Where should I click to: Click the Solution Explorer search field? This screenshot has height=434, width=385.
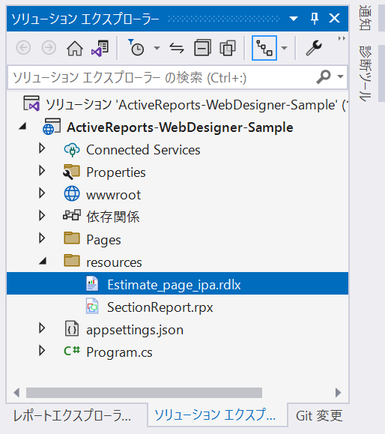(x=163, y=77)
